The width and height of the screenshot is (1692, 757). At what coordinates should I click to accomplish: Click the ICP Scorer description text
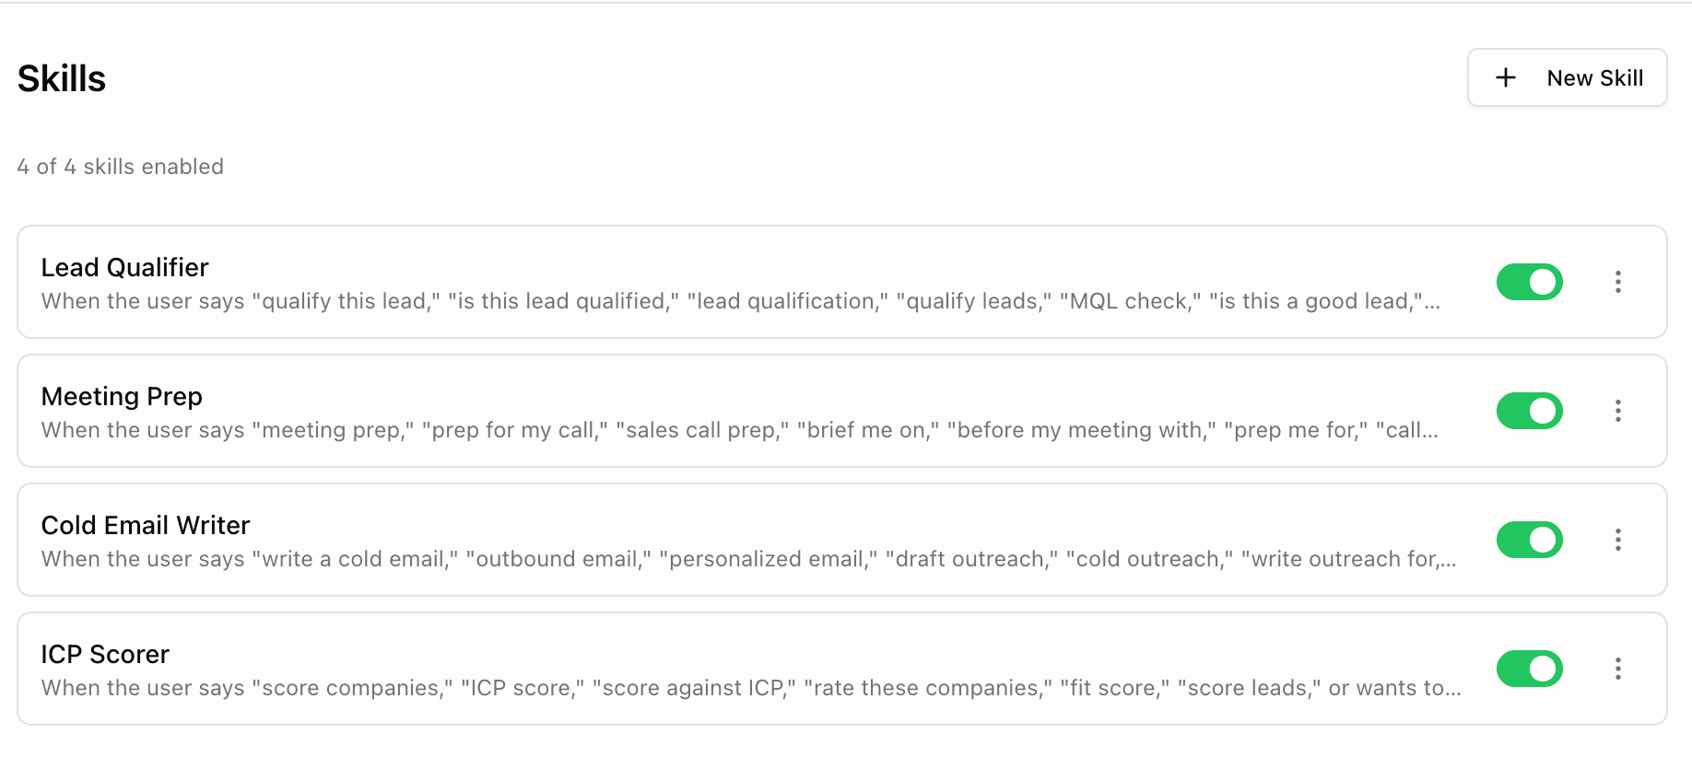click(x=751, y=688)
